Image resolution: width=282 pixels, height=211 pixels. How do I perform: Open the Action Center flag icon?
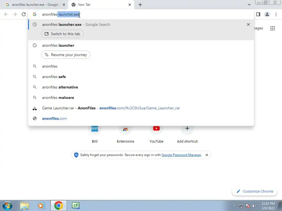pyautogui.click(x=248, y=206)
